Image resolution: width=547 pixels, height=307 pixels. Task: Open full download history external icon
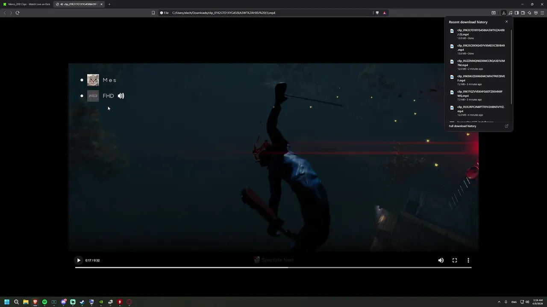pos(507,126)
